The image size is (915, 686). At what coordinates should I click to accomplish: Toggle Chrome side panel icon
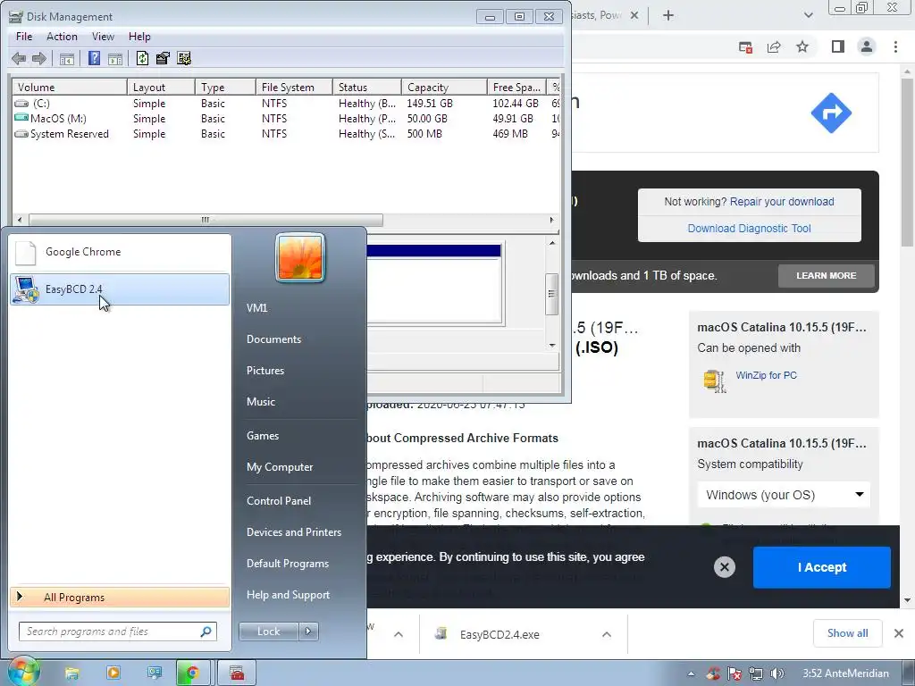pos(838,46)
